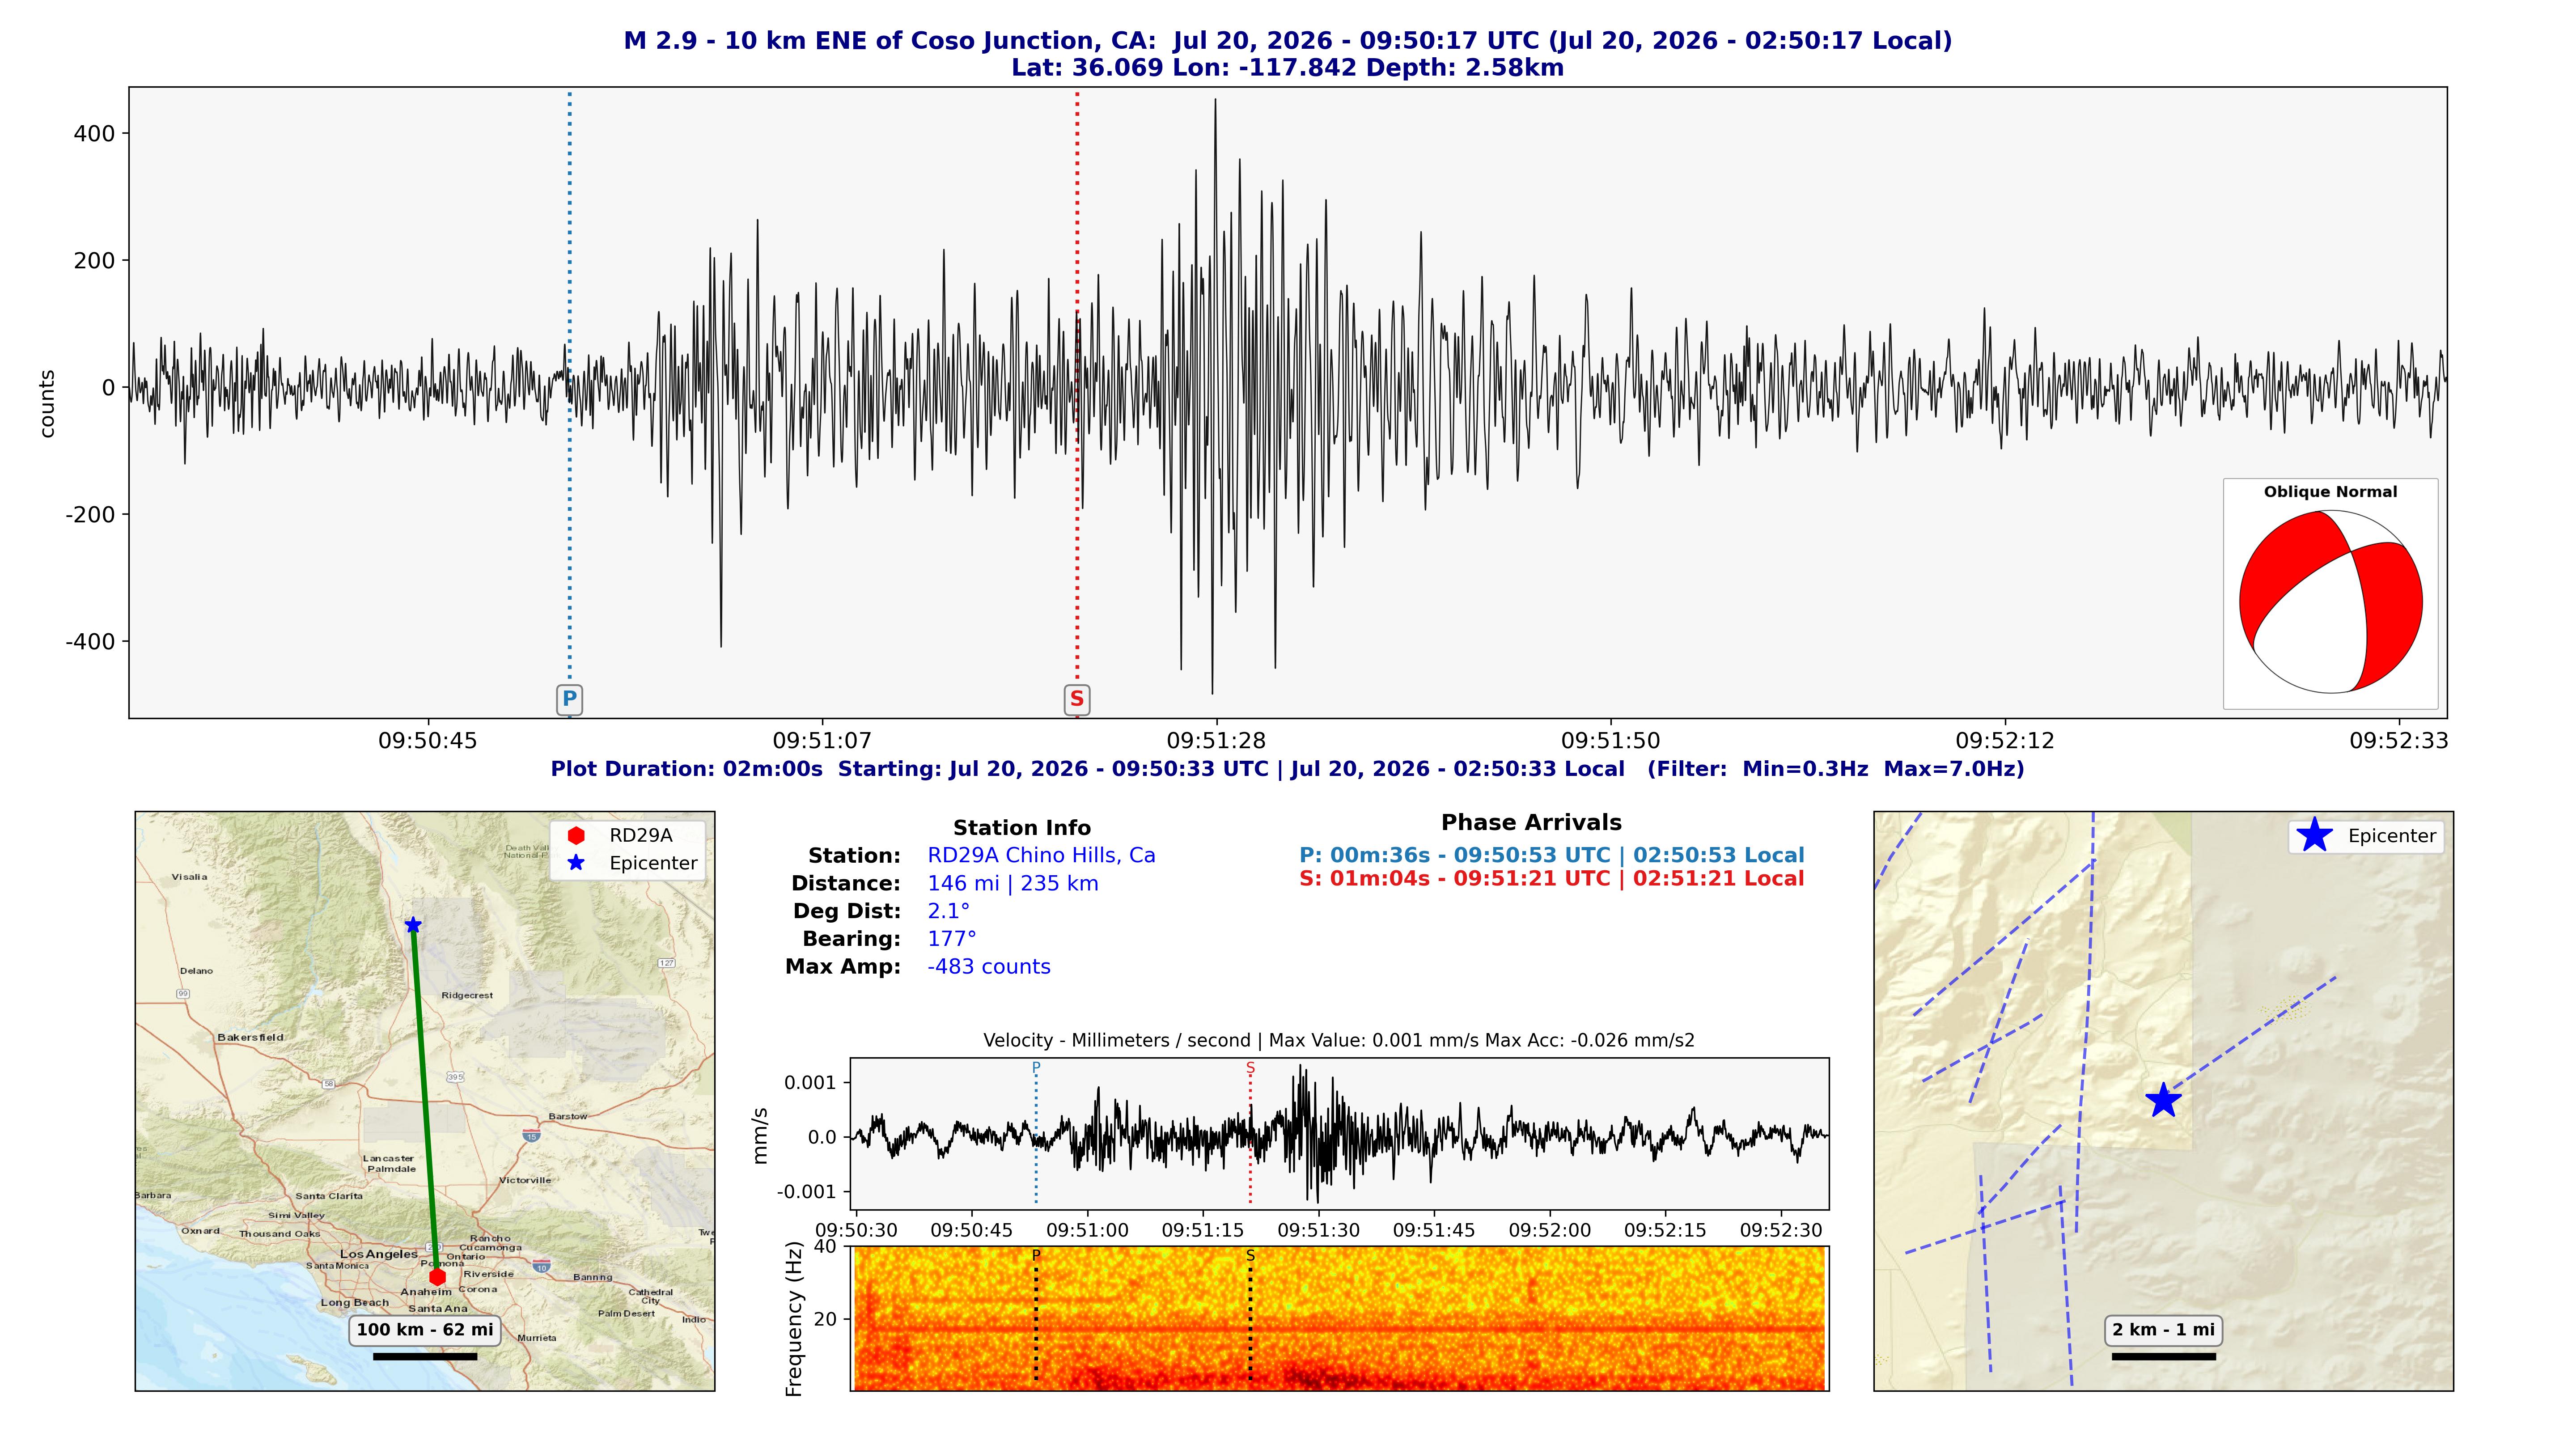Click the small S label atop the velocity plot
This screenshot has width=2576, height=1449.
[1250, 1068]
